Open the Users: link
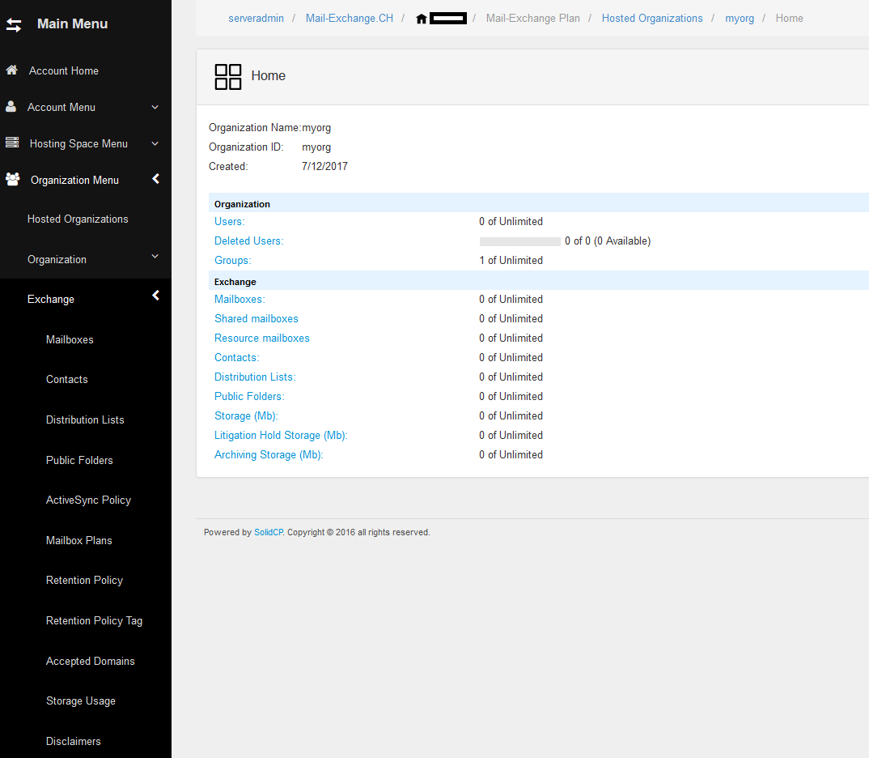Image resolution: width=869 pixels, height=758 pixels. point(230,221)
